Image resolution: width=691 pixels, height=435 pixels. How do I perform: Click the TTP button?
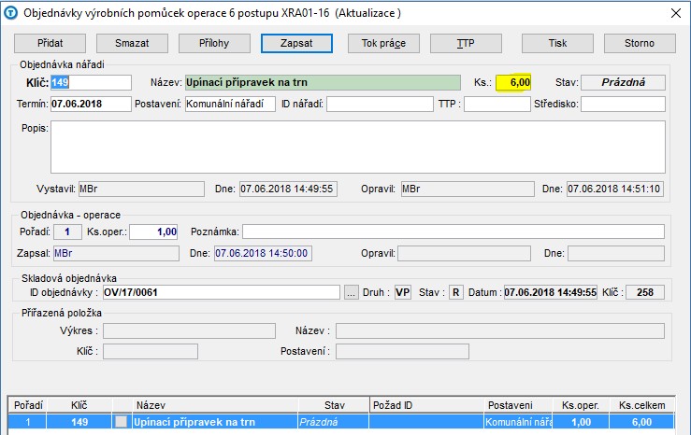click(x=466, y=43)
